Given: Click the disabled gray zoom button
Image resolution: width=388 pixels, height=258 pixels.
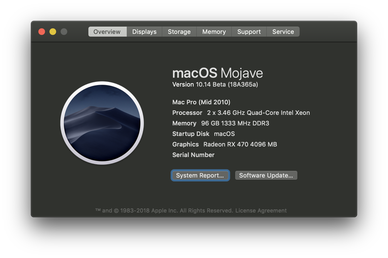Looking at the screenshot, I should [x=64, y=32].
